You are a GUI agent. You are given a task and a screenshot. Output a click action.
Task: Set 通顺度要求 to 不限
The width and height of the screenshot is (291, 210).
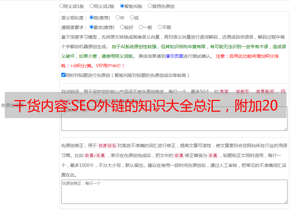[160, 27]
